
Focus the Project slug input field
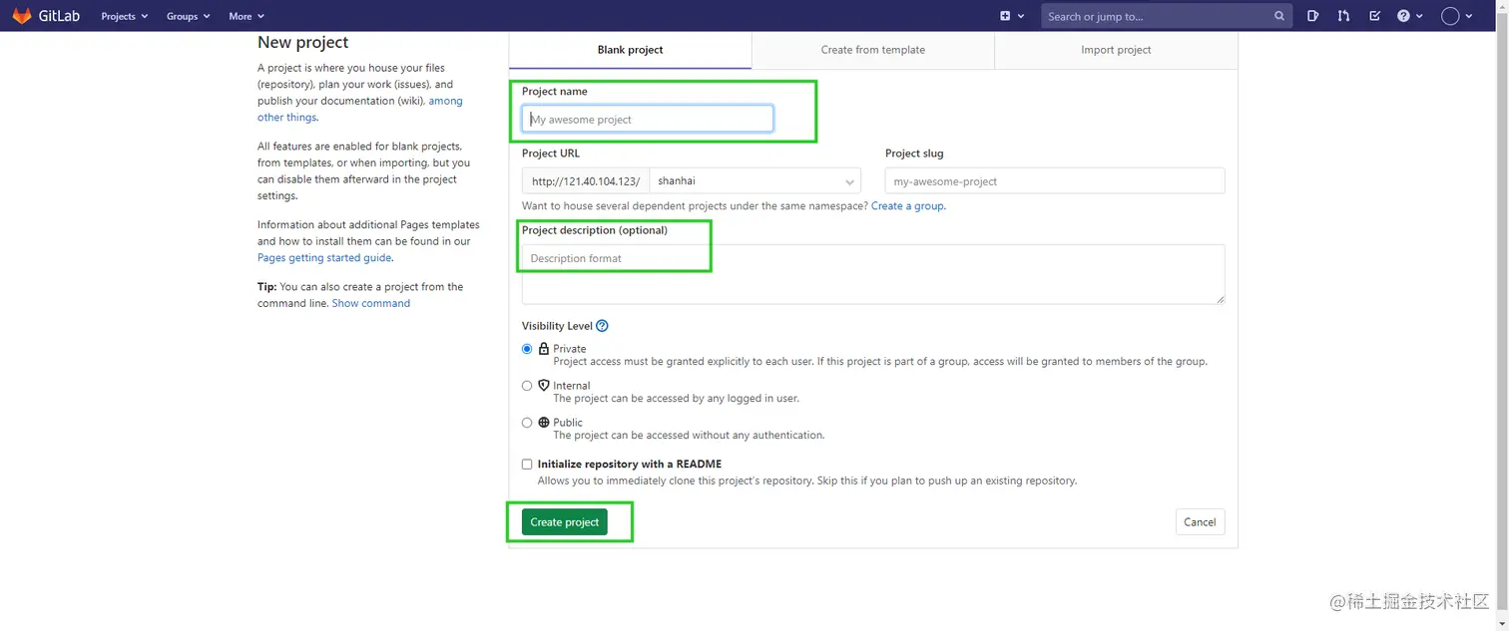1055,181
